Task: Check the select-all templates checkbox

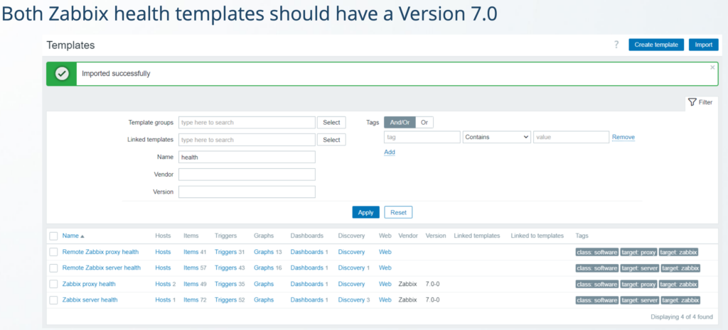Action: pos(54,236)
